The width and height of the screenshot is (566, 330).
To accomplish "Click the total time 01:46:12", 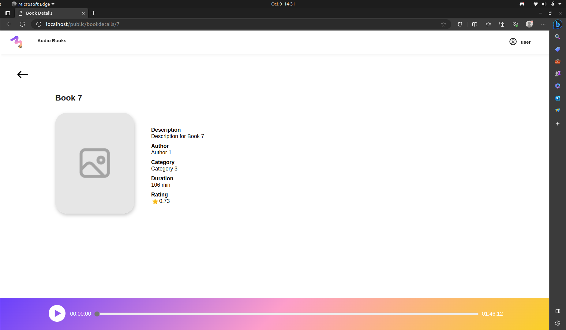I will pyautogui.click(x=492, y=314).
